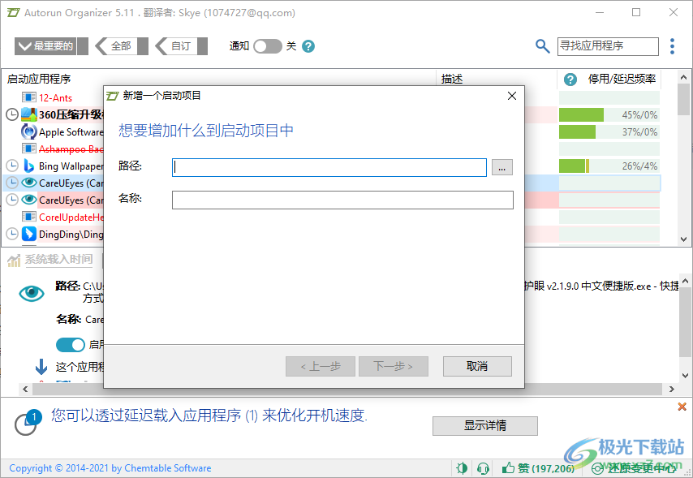Select the 自订 filter tab
The image size is (693, 478).
[x=181, y=46]
